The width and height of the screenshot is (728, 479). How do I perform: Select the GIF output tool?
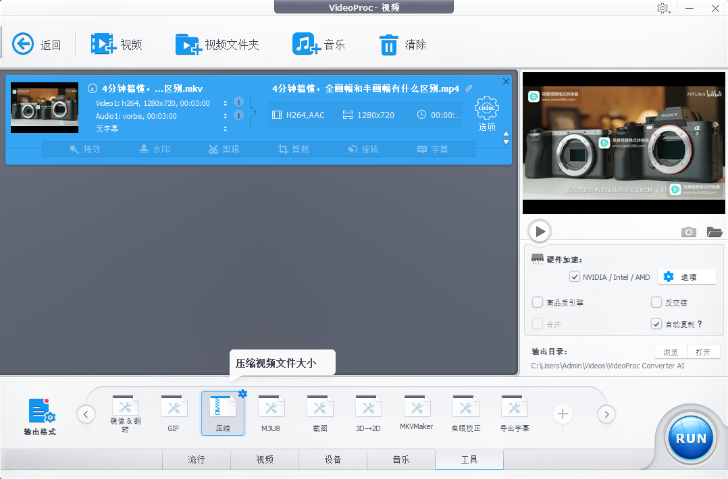(x=174, y=412)
